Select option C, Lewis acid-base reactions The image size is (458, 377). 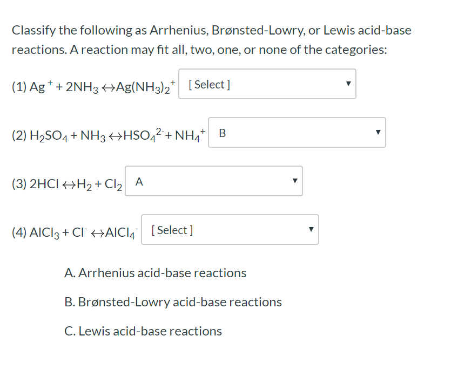click(143, 331)
